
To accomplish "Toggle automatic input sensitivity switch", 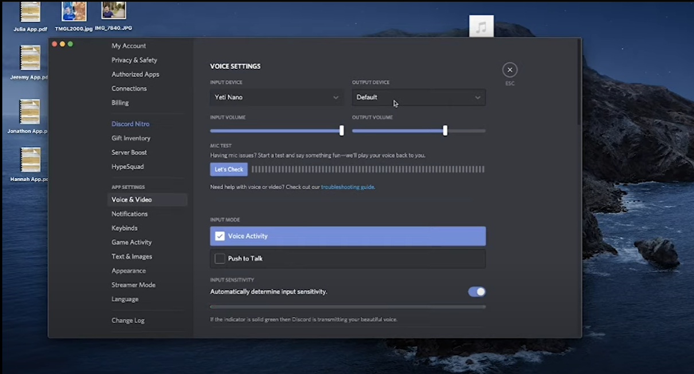I will point(477,291).
